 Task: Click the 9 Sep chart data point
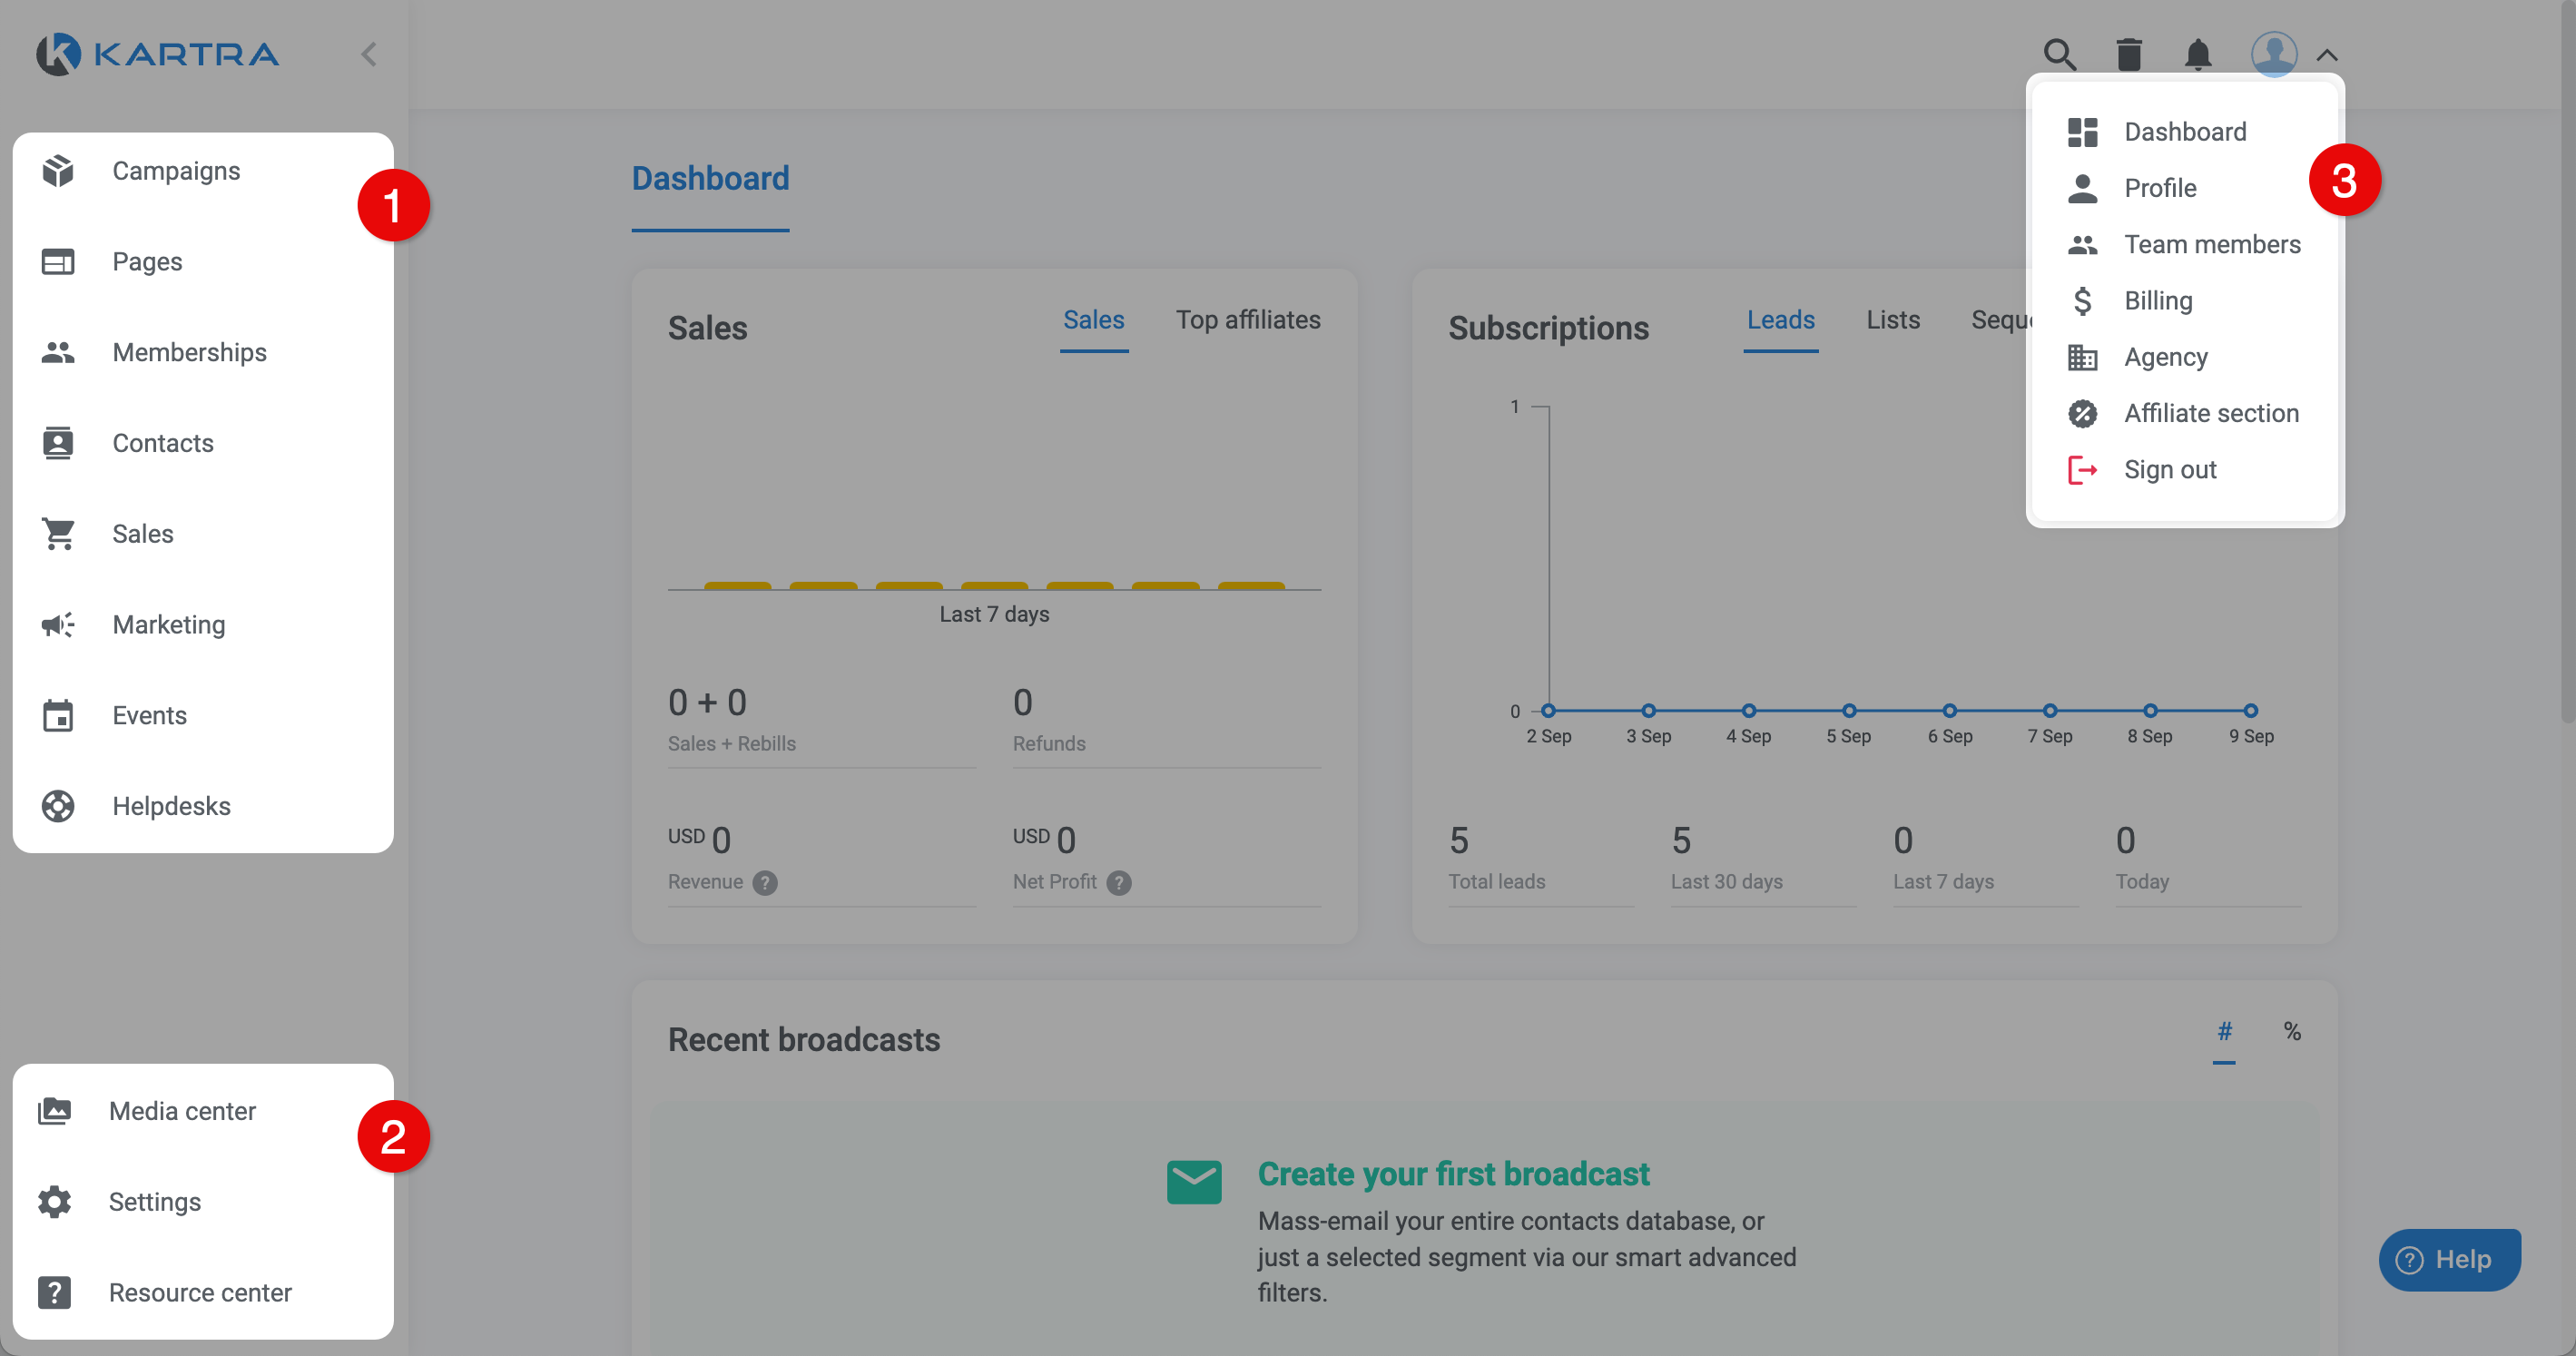2250,711
